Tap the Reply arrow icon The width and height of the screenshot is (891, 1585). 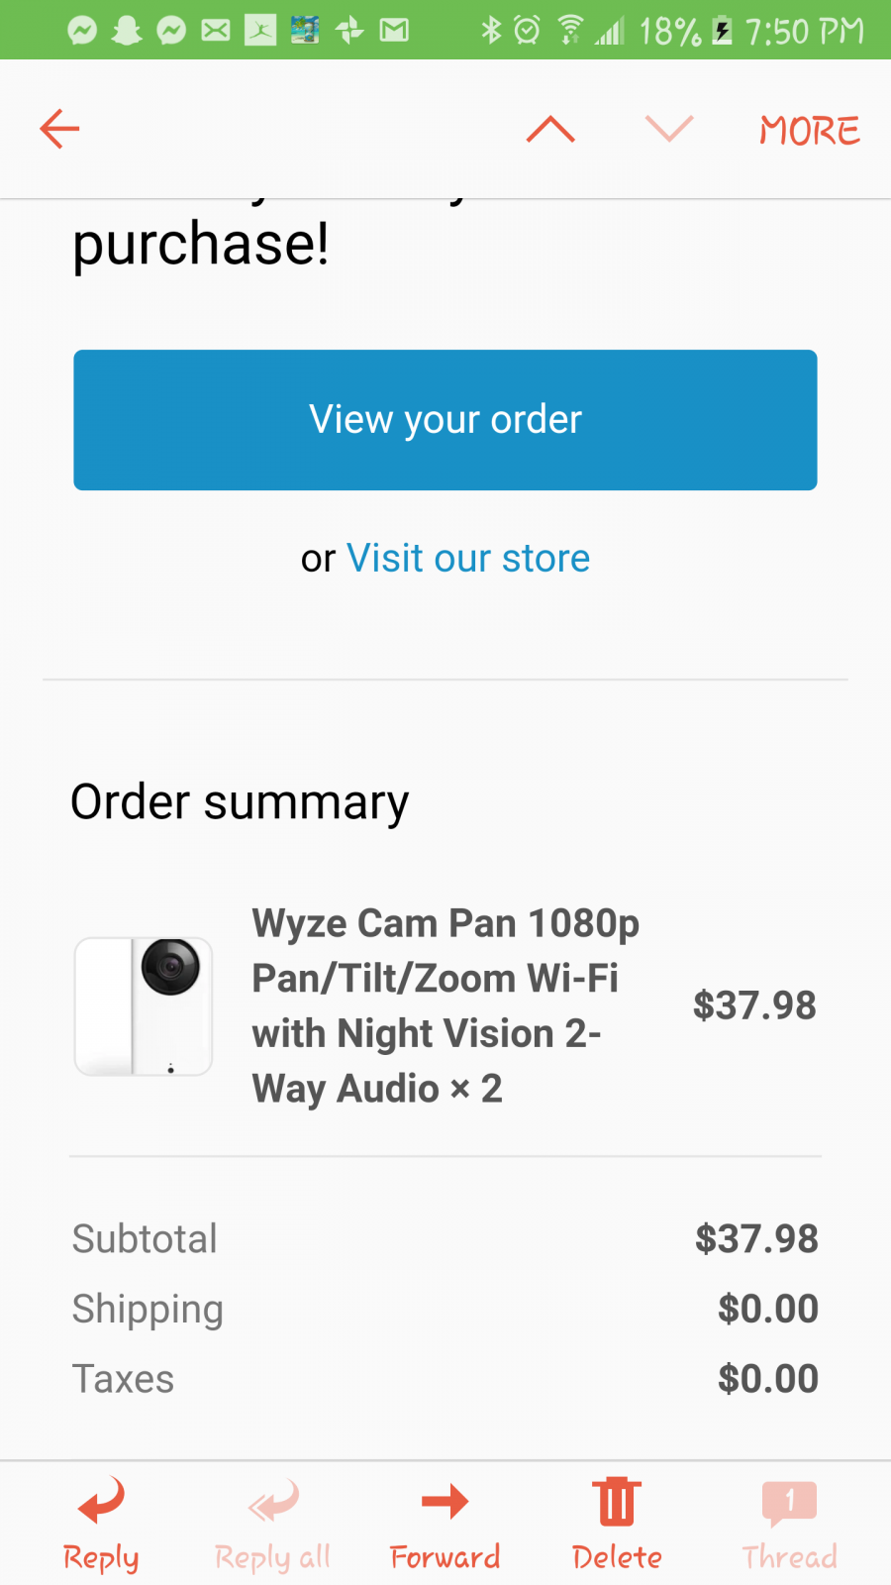(x=101, y=1502)
